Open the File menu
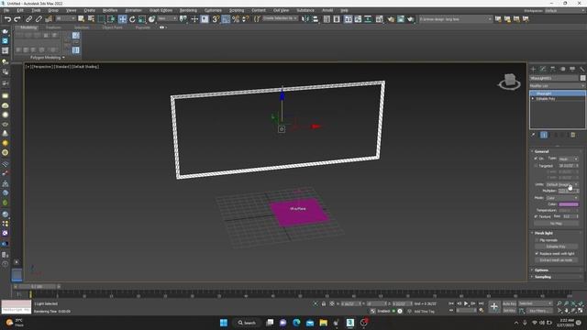Screen dimensions: 587x330 pyautogui.click(x=6, y=10)
